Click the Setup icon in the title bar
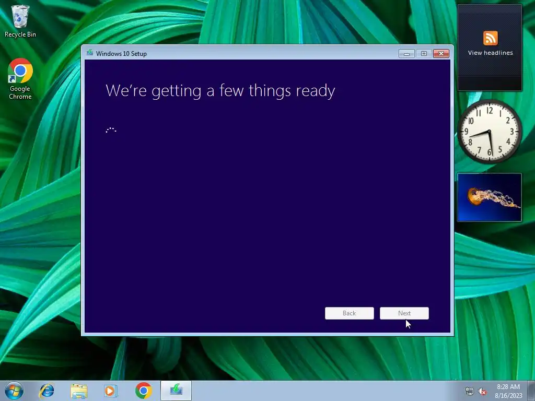The image size is (535, 401). click(x=90, y=53)
